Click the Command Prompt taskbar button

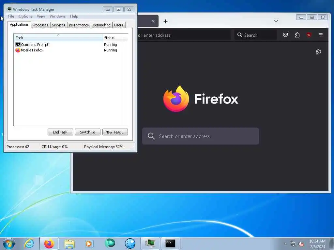point(170,243)
